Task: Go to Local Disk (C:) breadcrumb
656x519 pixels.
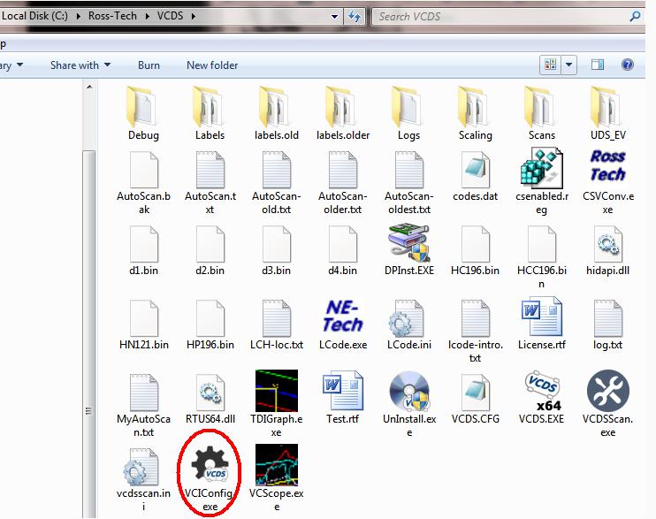Action: (34, 16)
